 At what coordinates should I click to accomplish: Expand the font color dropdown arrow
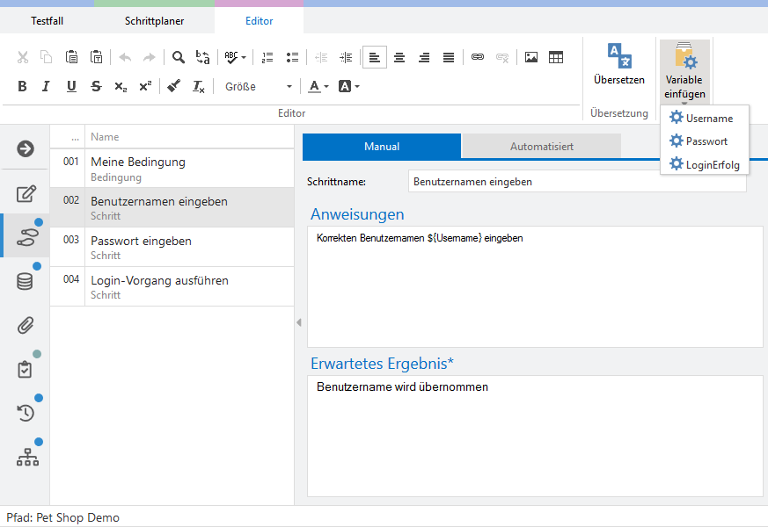tap(326, 87)
